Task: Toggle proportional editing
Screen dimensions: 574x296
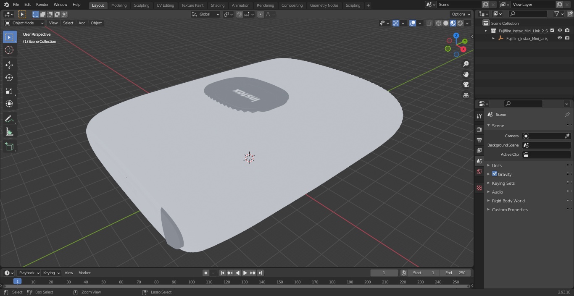Action: [x=261, y=14]
